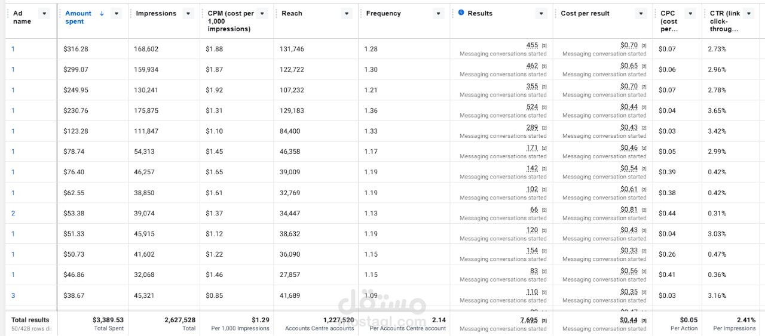Click the $0.44 total cost per result
The width and height of the screenshot is (765, 336).
point(629,320)
